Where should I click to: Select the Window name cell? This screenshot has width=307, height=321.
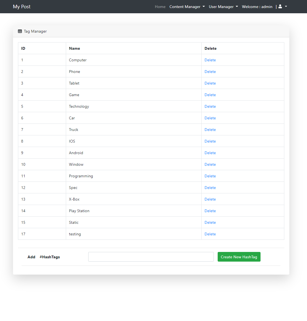pyautogui.click(x=134, y=164)
